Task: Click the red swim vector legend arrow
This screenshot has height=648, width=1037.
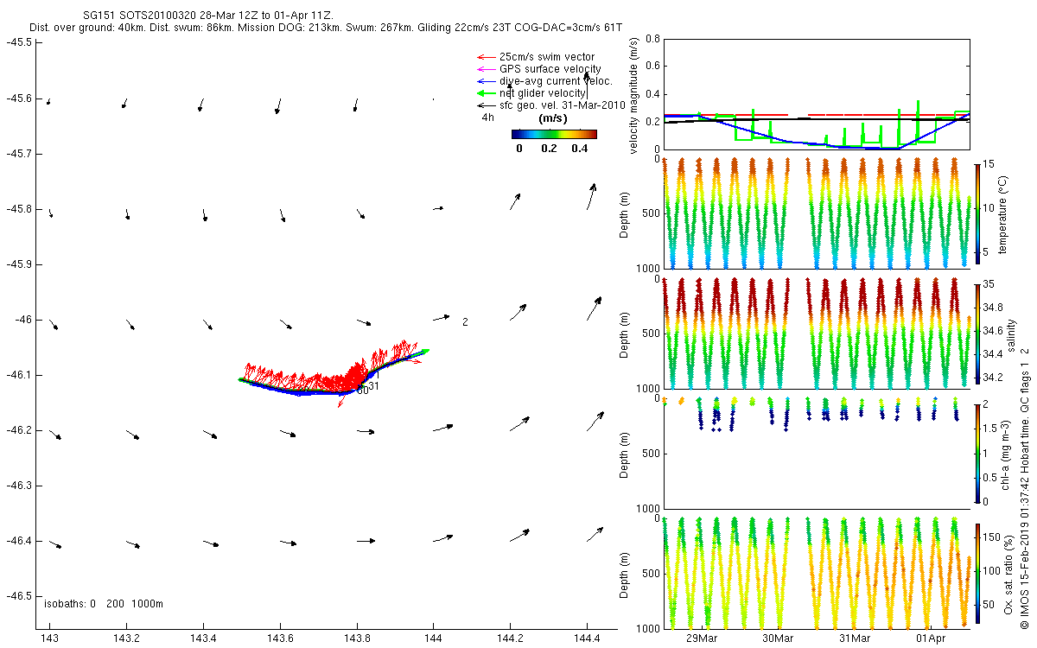Action: click(485, 57)
